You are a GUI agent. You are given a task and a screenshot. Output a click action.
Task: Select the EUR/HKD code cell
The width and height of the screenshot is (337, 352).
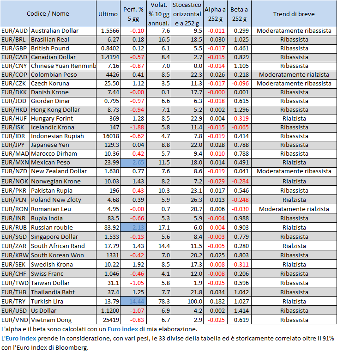15,110
